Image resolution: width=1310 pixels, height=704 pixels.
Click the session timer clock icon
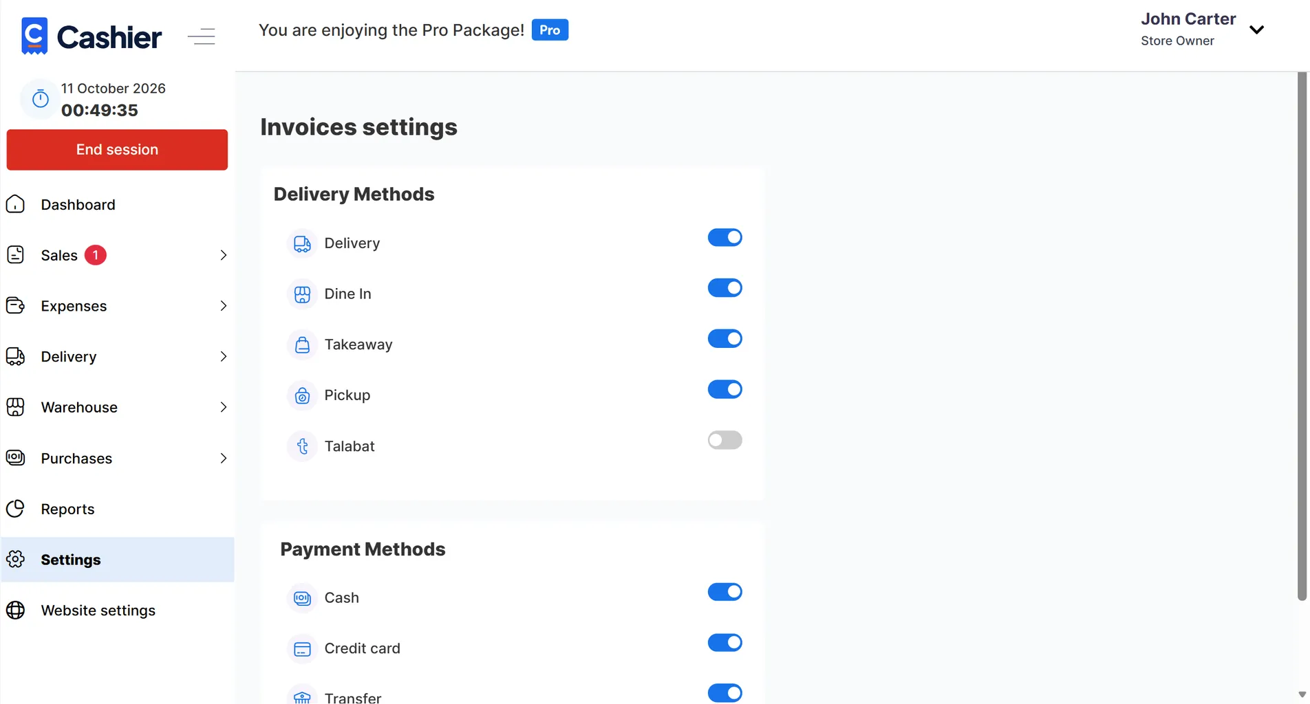pos(41,99)
